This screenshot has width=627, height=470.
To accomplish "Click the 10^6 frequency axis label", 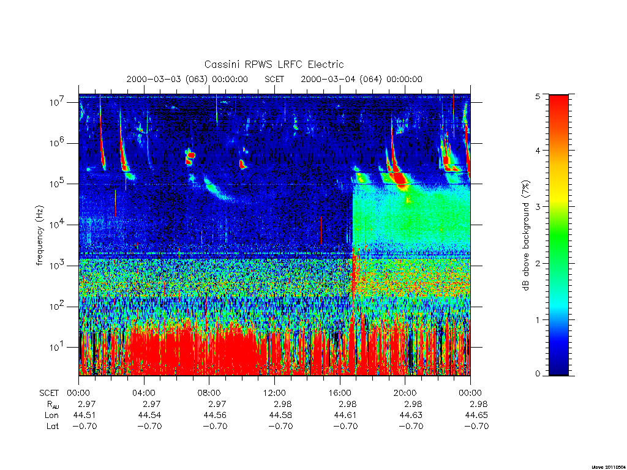I will (58, 143).
